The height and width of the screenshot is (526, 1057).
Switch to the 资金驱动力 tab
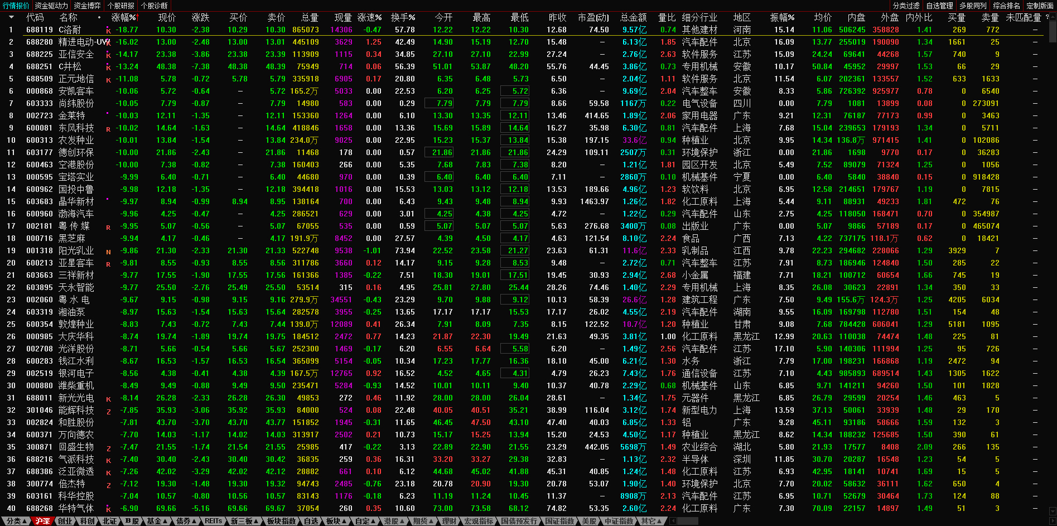tap(51, 6)
